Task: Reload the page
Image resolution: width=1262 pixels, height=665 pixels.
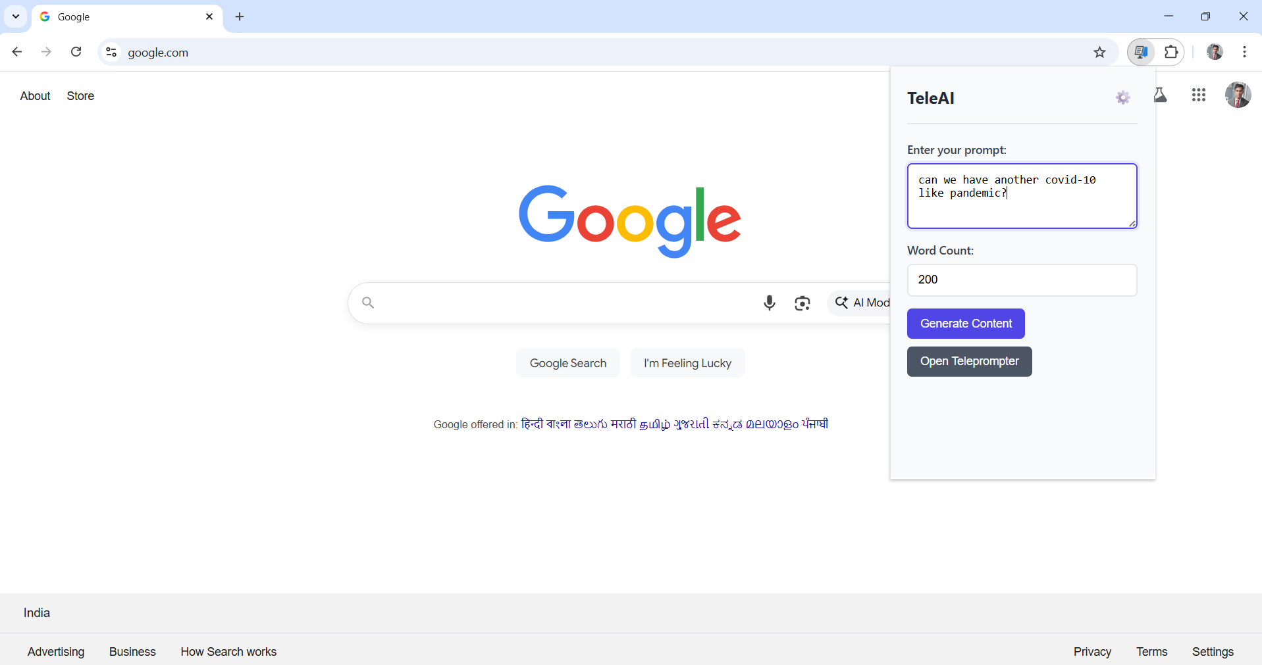Action: click(76, 52)
